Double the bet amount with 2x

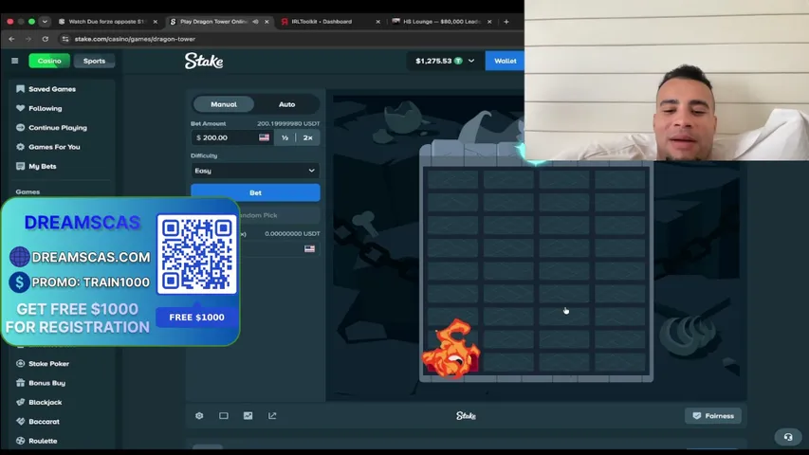tap(308, 137)
